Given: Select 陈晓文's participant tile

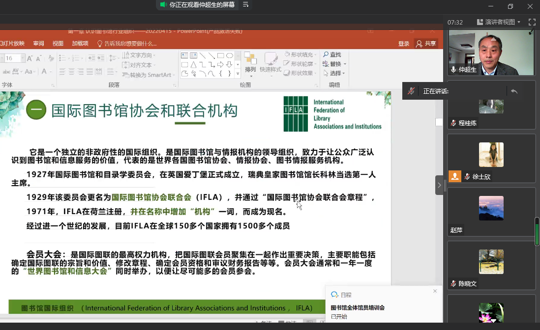Looking at the screenshot, I should point(491,265).
